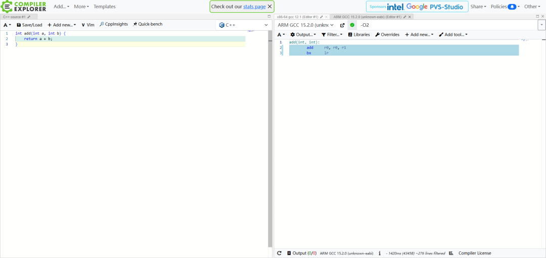Image resolution: width=546 pixels, height=258 pixels.
Task: Open the Share dropdown
Action: point(478,7)
